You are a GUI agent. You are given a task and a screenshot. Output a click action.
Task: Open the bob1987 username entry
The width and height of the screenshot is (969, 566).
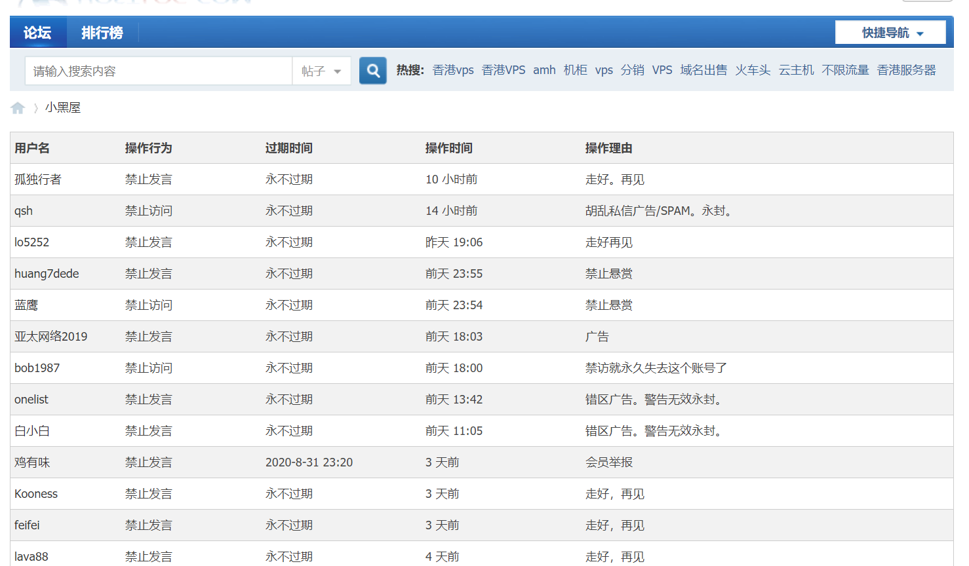pos(37,368)
